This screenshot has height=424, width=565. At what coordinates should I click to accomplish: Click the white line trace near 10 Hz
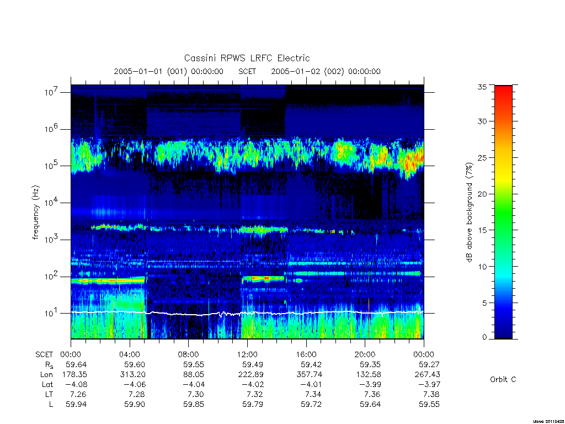pyautogui.click(x=247, y=314)
